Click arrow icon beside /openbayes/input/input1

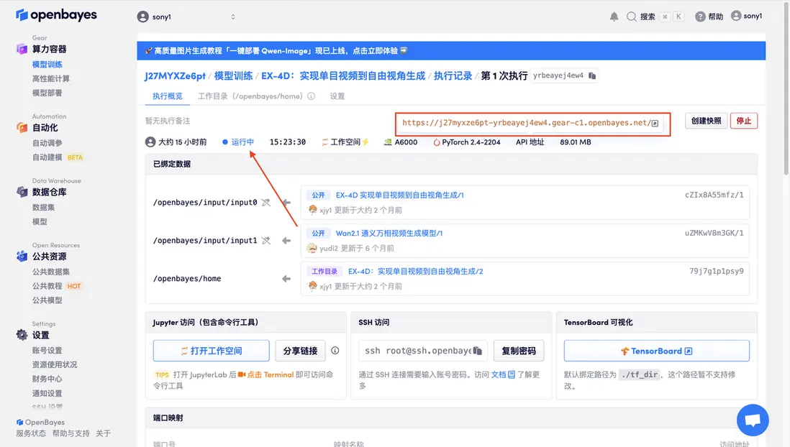[x=286, y=241]
